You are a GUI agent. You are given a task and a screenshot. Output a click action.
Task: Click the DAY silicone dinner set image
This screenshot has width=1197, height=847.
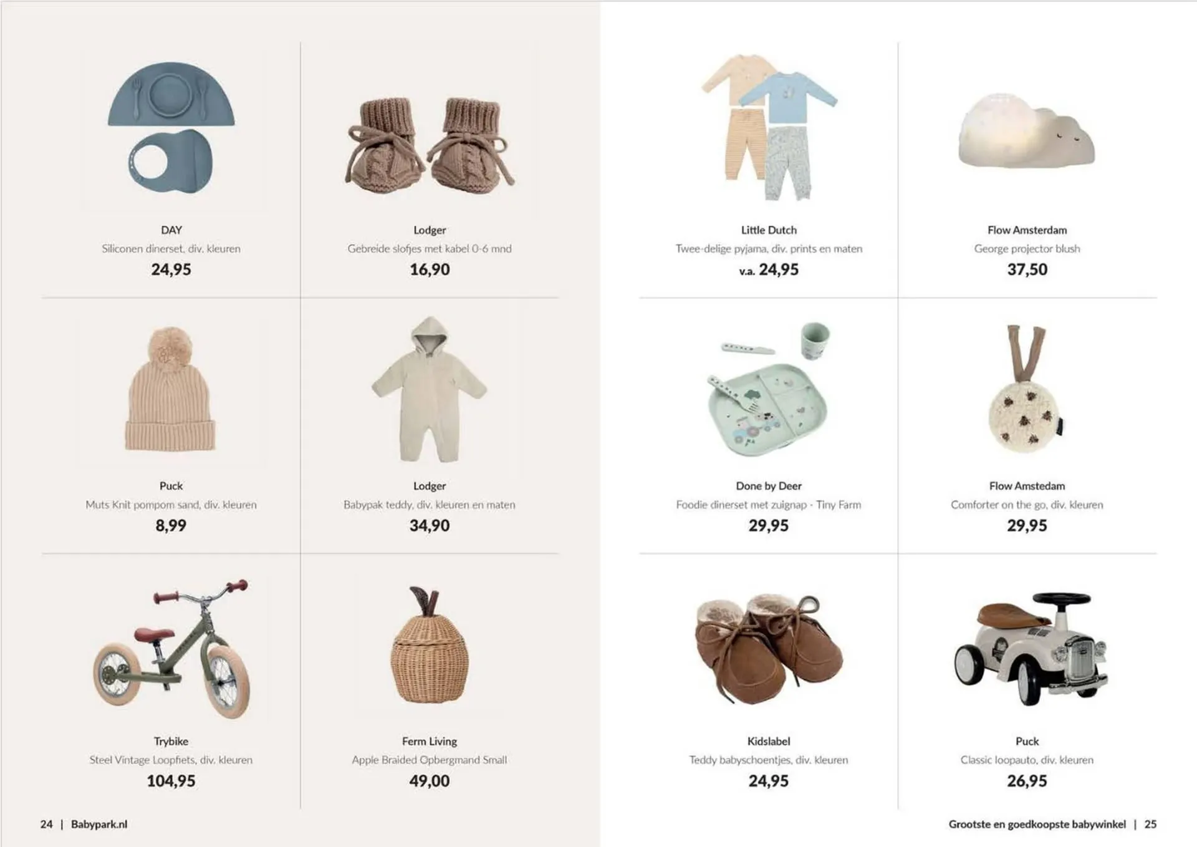tap(171, 128)
